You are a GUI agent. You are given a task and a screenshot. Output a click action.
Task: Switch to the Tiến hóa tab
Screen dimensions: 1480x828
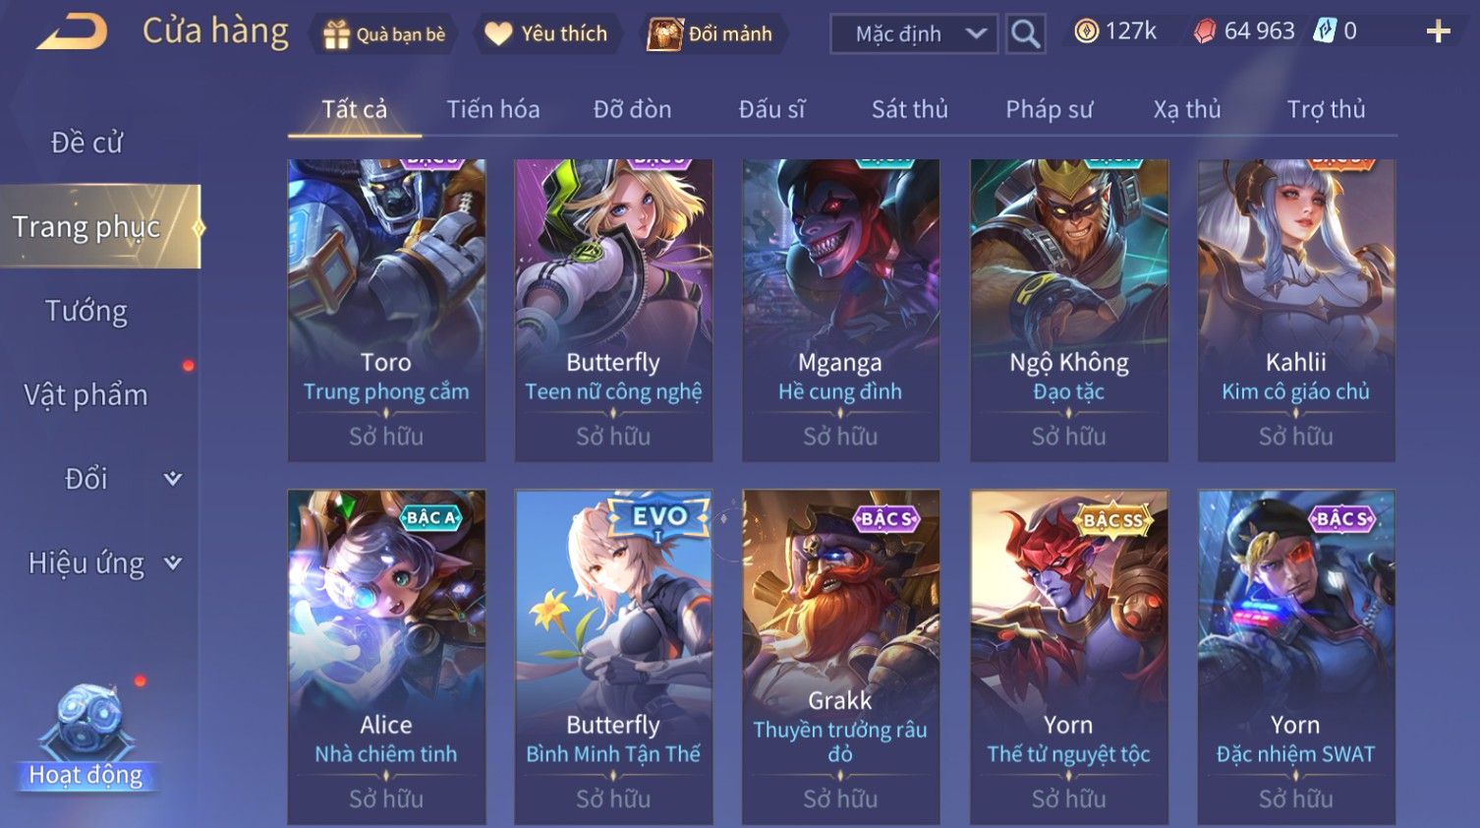[493, 109]
